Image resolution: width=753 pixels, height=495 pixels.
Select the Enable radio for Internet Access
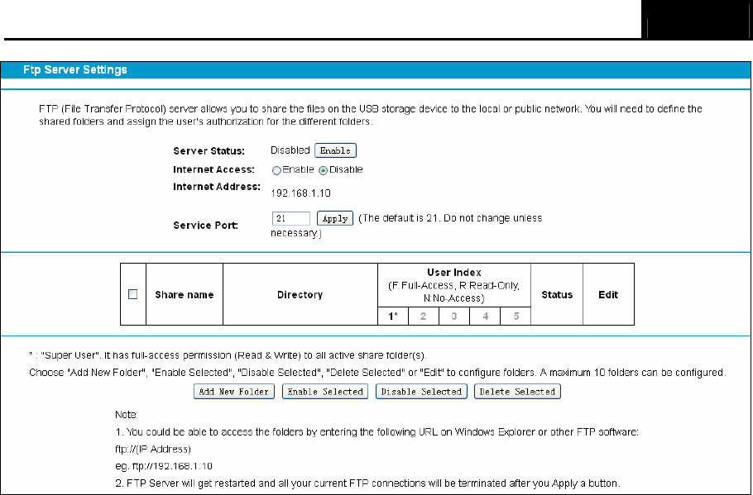pos(276,170)
